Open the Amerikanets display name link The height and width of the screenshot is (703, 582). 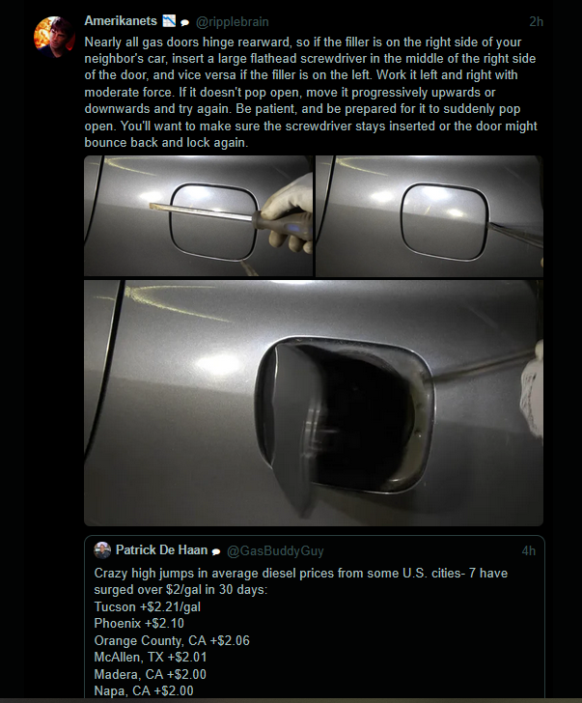coord(121,21)
